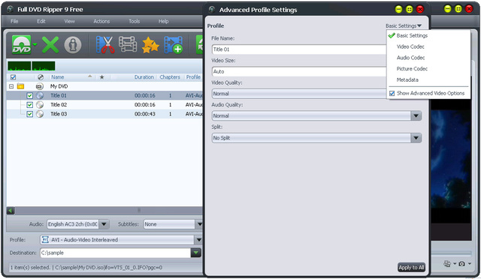This screenshot has height=279, width=481.
Task: Click the Apply to All button
Action: pos(411,267)
